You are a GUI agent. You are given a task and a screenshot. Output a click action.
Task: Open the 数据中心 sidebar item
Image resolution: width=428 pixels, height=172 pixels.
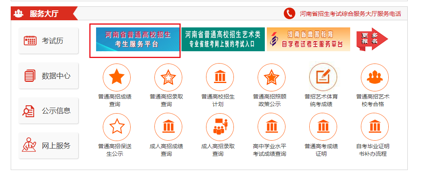click(48, 75)
